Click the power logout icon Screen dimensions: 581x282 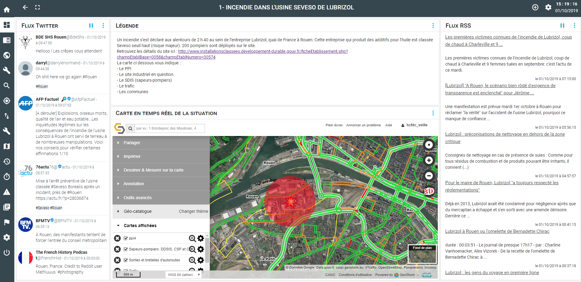click(7, 253)
